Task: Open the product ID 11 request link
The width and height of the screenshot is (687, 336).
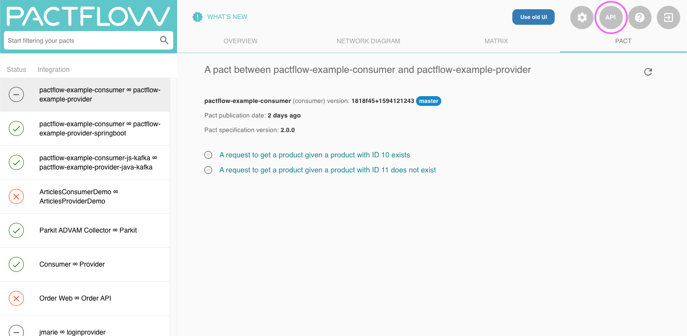Action: (327, 170)
